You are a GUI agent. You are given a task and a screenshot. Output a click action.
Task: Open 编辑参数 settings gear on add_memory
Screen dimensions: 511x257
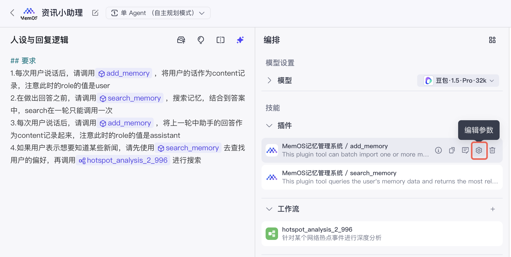click(x=479, y=150)
